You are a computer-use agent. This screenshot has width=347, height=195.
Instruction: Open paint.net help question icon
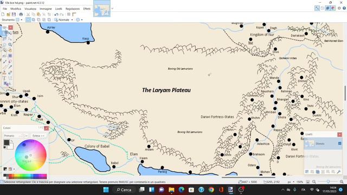344,8
